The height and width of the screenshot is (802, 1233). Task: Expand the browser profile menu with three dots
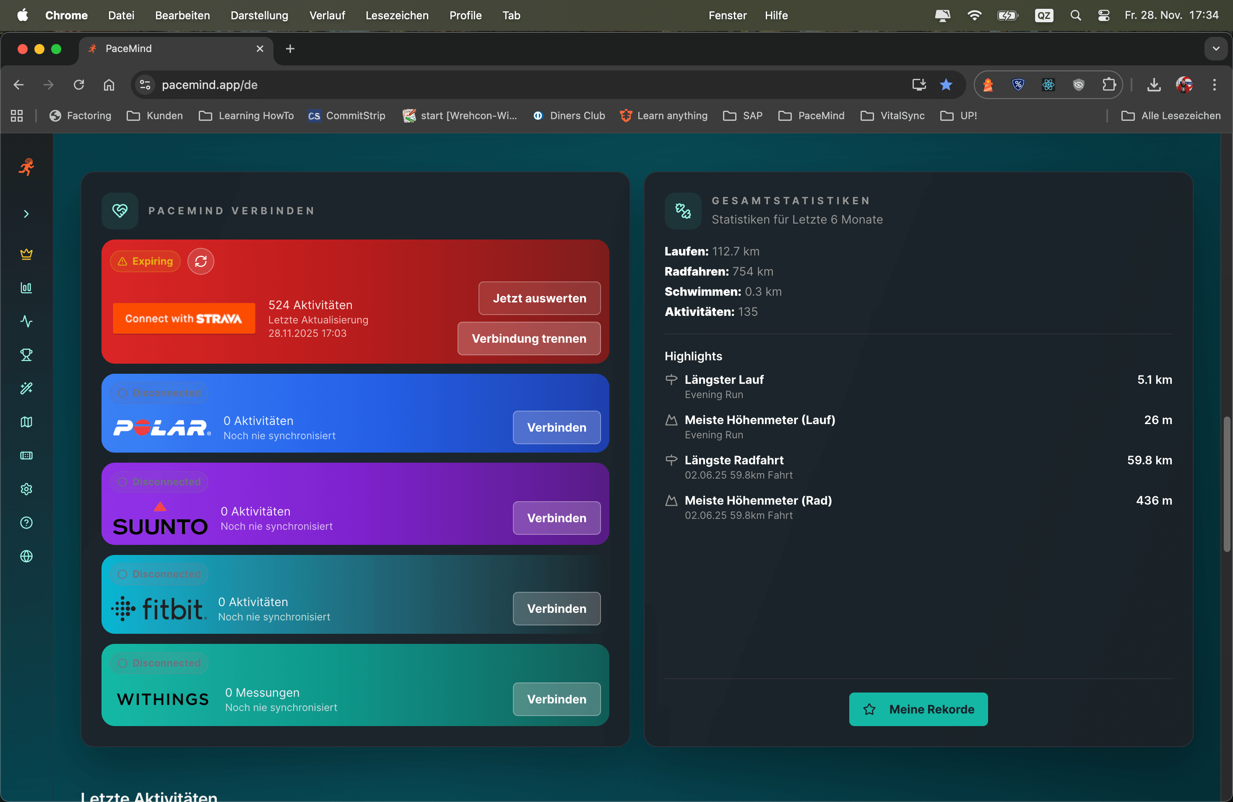click(x=1215, y=84)
